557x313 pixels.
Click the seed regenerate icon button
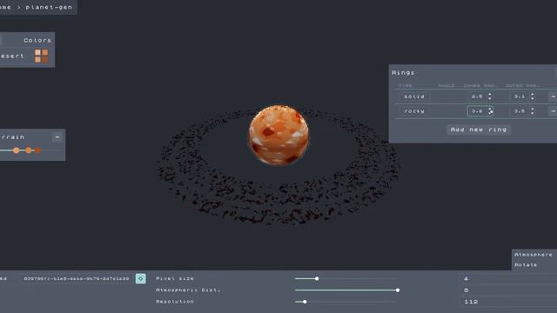(x=141, y=278)
